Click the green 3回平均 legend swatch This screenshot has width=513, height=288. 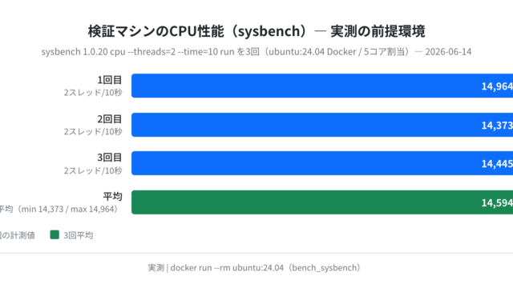(55, 234)
